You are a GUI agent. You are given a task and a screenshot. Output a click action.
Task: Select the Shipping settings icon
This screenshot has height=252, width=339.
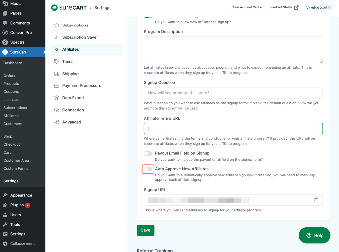56,74
